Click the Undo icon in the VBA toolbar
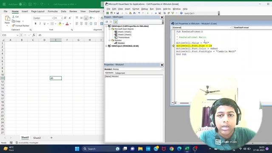 (x=139, y=13)
